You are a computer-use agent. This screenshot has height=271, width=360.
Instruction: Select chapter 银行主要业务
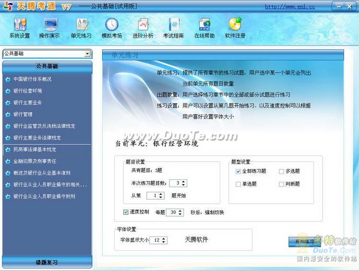click(x=27, y=103)
